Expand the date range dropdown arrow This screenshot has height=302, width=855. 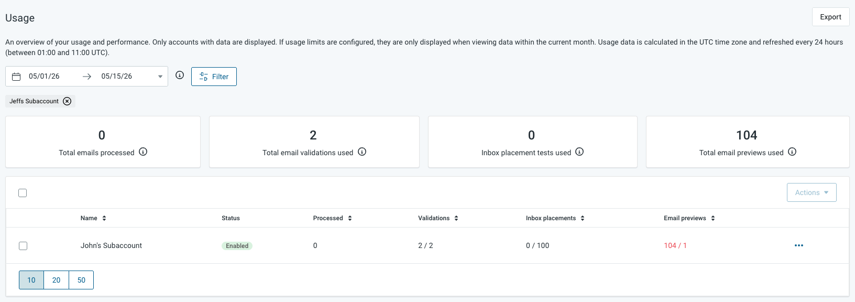coord(160,77)
